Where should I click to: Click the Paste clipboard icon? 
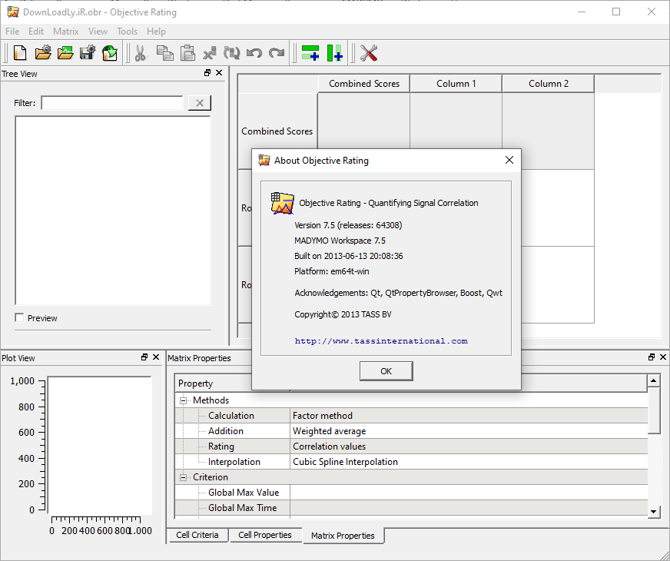click(x=187, y=53)
